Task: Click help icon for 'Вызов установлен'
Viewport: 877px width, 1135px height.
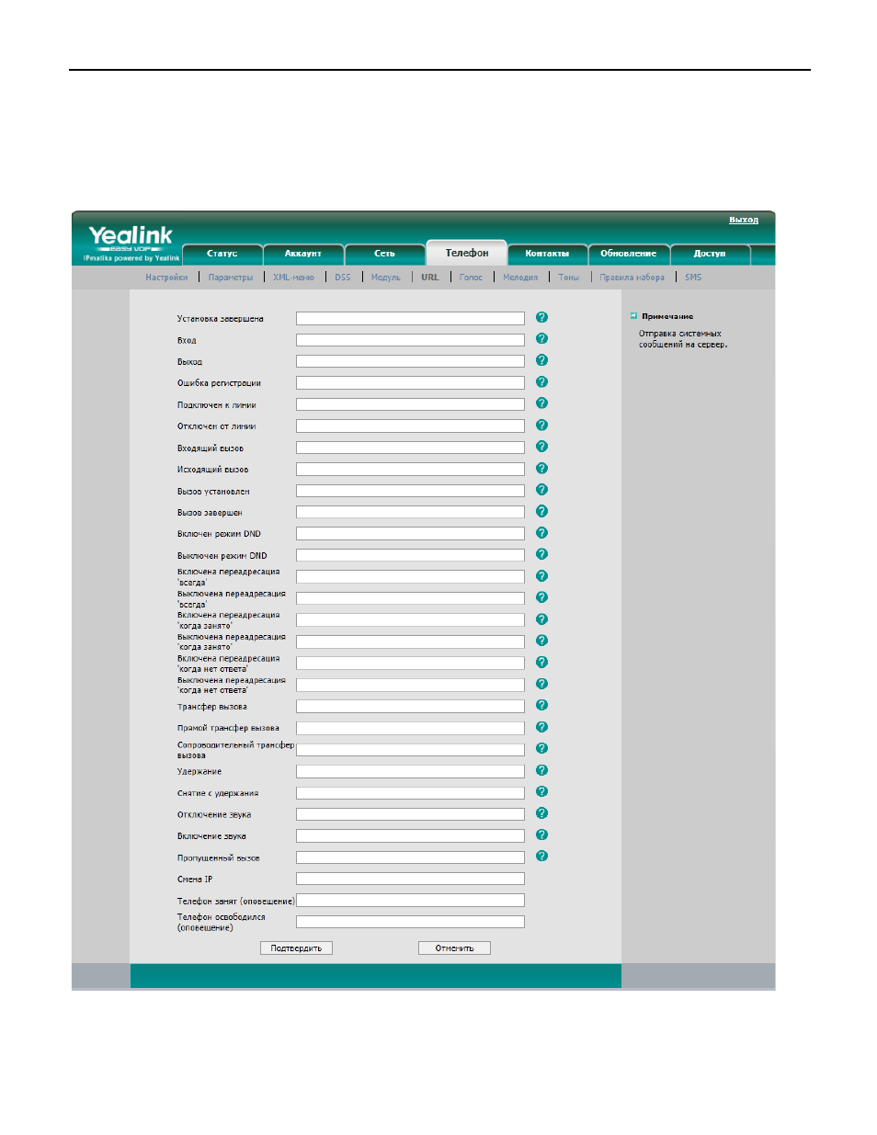Action: (541, 490)
